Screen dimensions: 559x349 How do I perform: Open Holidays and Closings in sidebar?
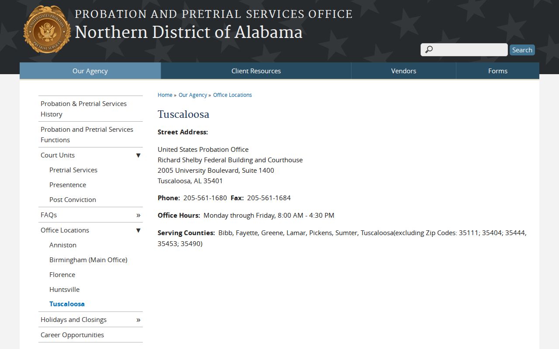coord(73,320)
